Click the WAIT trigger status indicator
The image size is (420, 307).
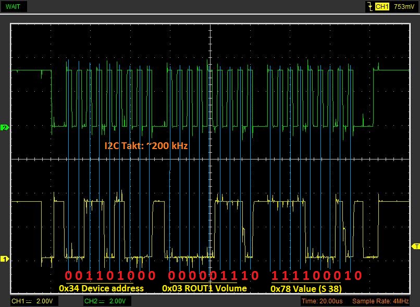(x=15, y=7)
